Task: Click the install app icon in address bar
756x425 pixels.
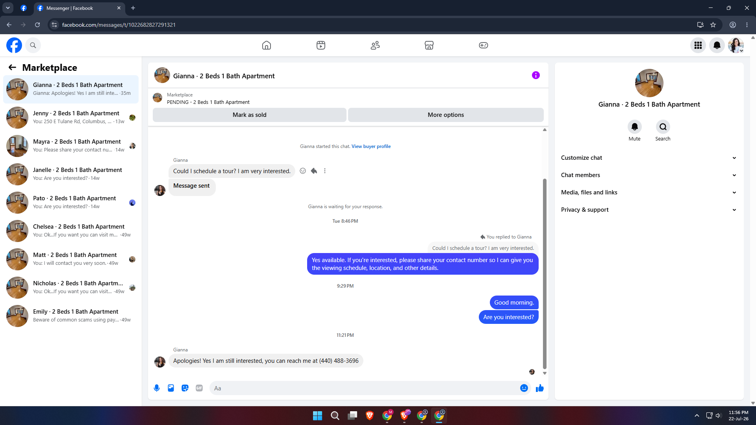Action: point(700,25)
